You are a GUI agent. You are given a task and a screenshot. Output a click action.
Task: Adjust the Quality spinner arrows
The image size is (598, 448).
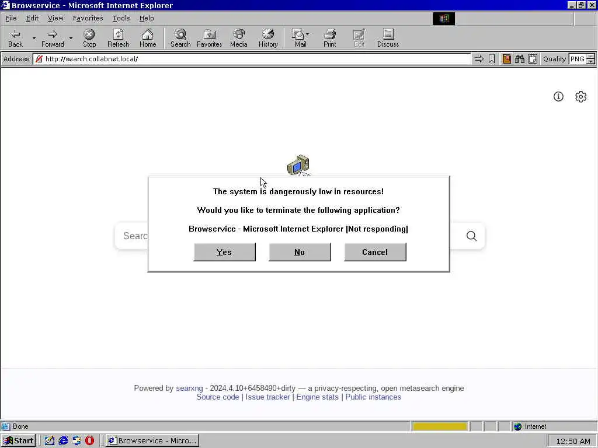click(x=590, y=59)
